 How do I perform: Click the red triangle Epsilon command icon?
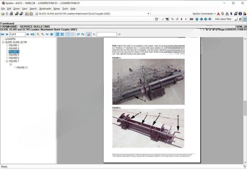(218, 14)
